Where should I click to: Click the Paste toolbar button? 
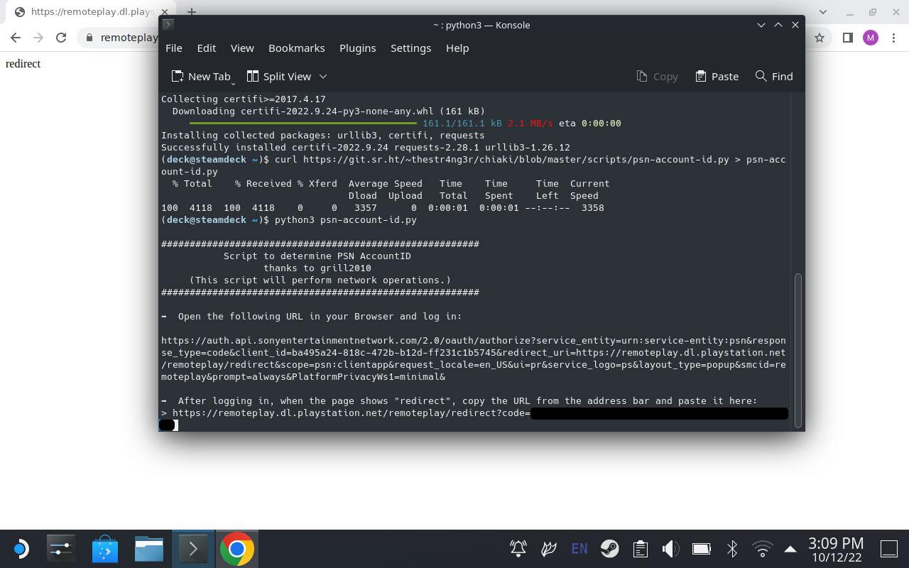click(x=717, y=76)
